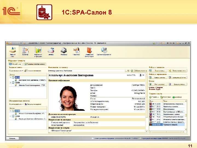197x148 pixels.
Task: Click the client name search input field
Action: click(x=87, y=71)
